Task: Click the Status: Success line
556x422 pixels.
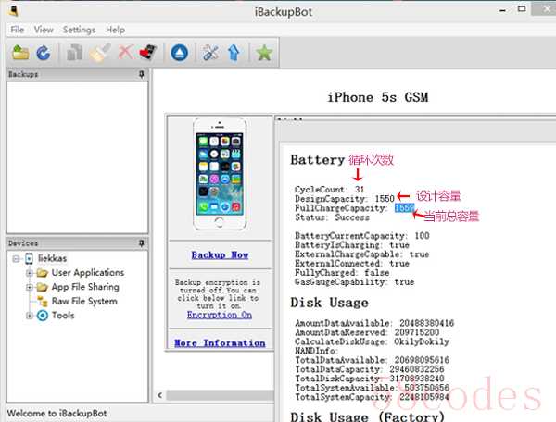Action: pos(332,217)
